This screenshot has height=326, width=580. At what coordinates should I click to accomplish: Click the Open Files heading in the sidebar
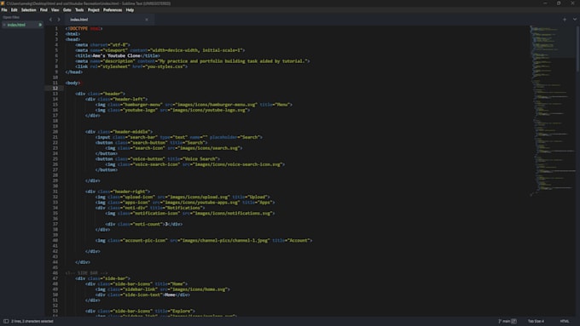11,17
